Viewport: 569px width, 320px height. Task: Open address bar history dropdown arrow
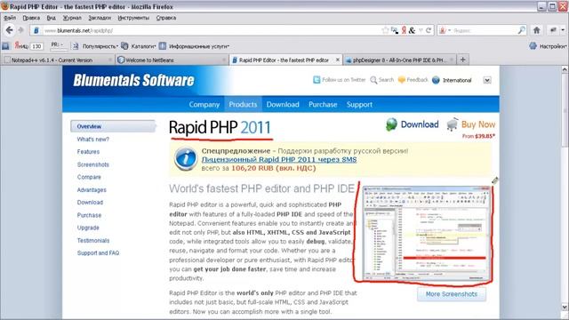tap(421, 30)
